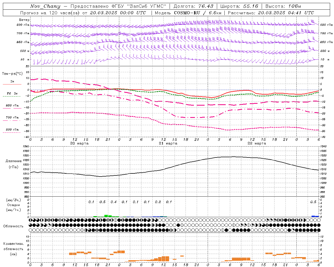Click the '(мм/3ч.)' precipitation unit label
Image resolution: width=334 pixels, height=267 pixels.
click(x=14, y=200)
